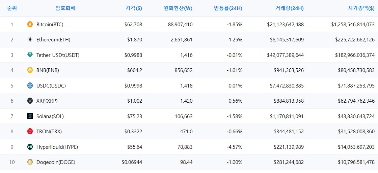
Task: Click the Hyperliquid logo icon
Action: point(30,147)
